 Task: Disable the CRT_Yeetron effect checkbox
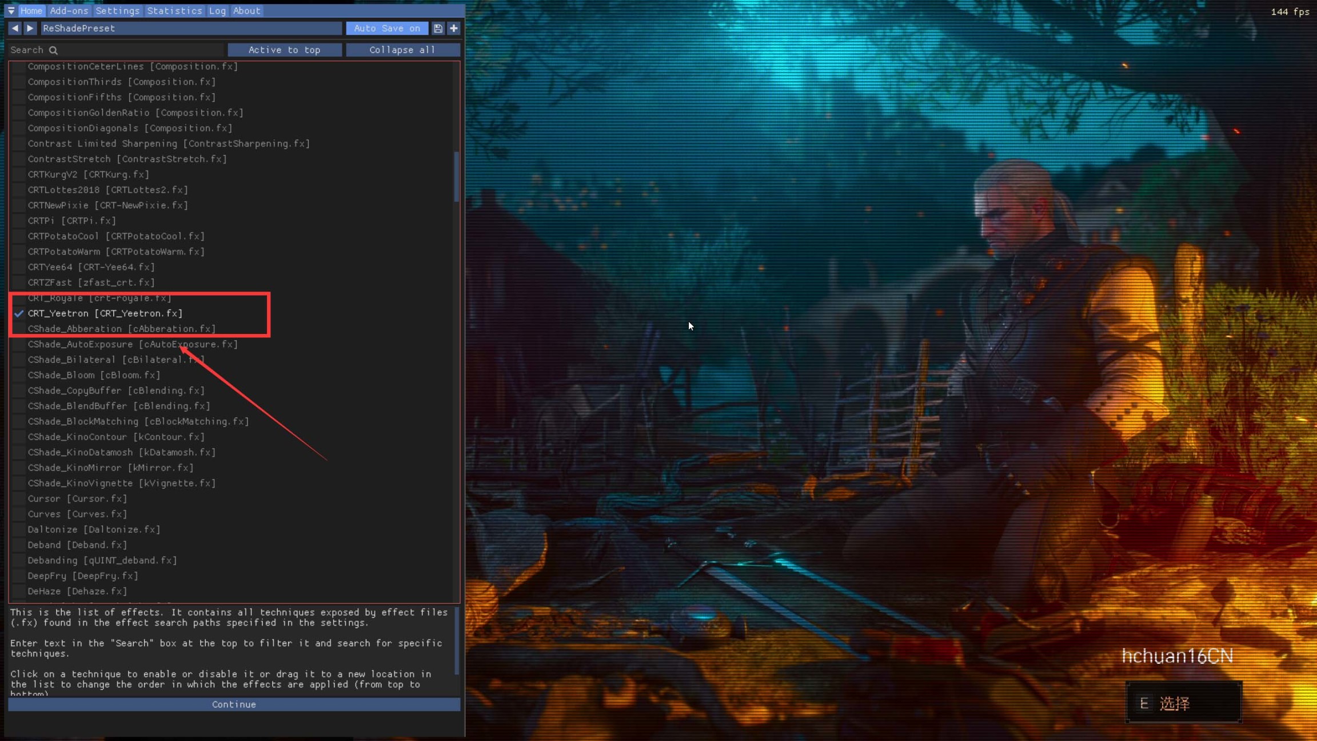[19, 313]
